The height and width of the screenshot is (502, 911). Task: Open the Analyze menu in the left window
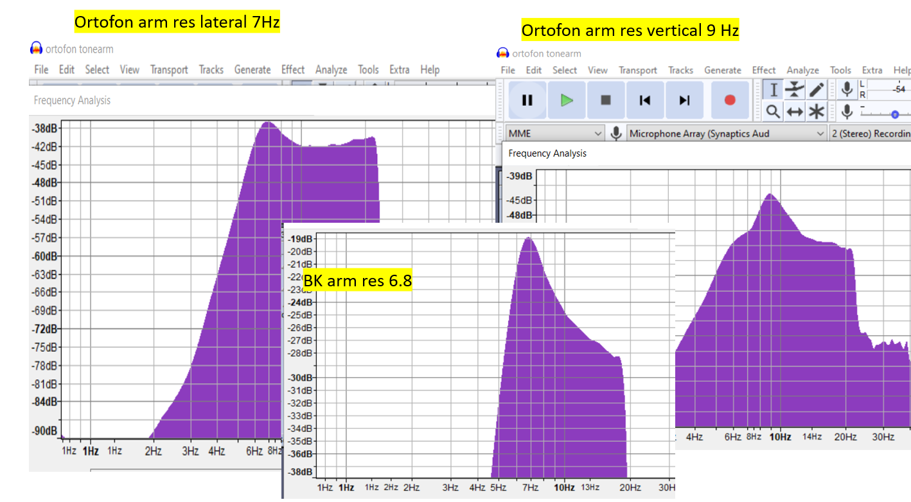coord(331,69)
